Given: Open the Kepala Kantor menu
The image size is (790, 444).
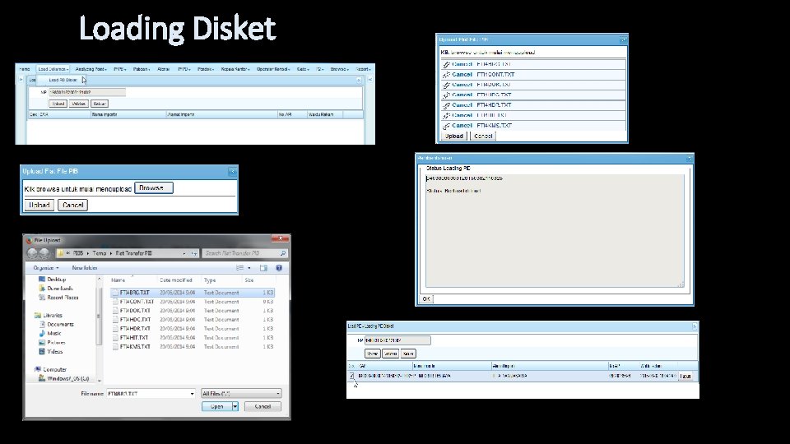Looking at the screenshot, I should 235,69.
